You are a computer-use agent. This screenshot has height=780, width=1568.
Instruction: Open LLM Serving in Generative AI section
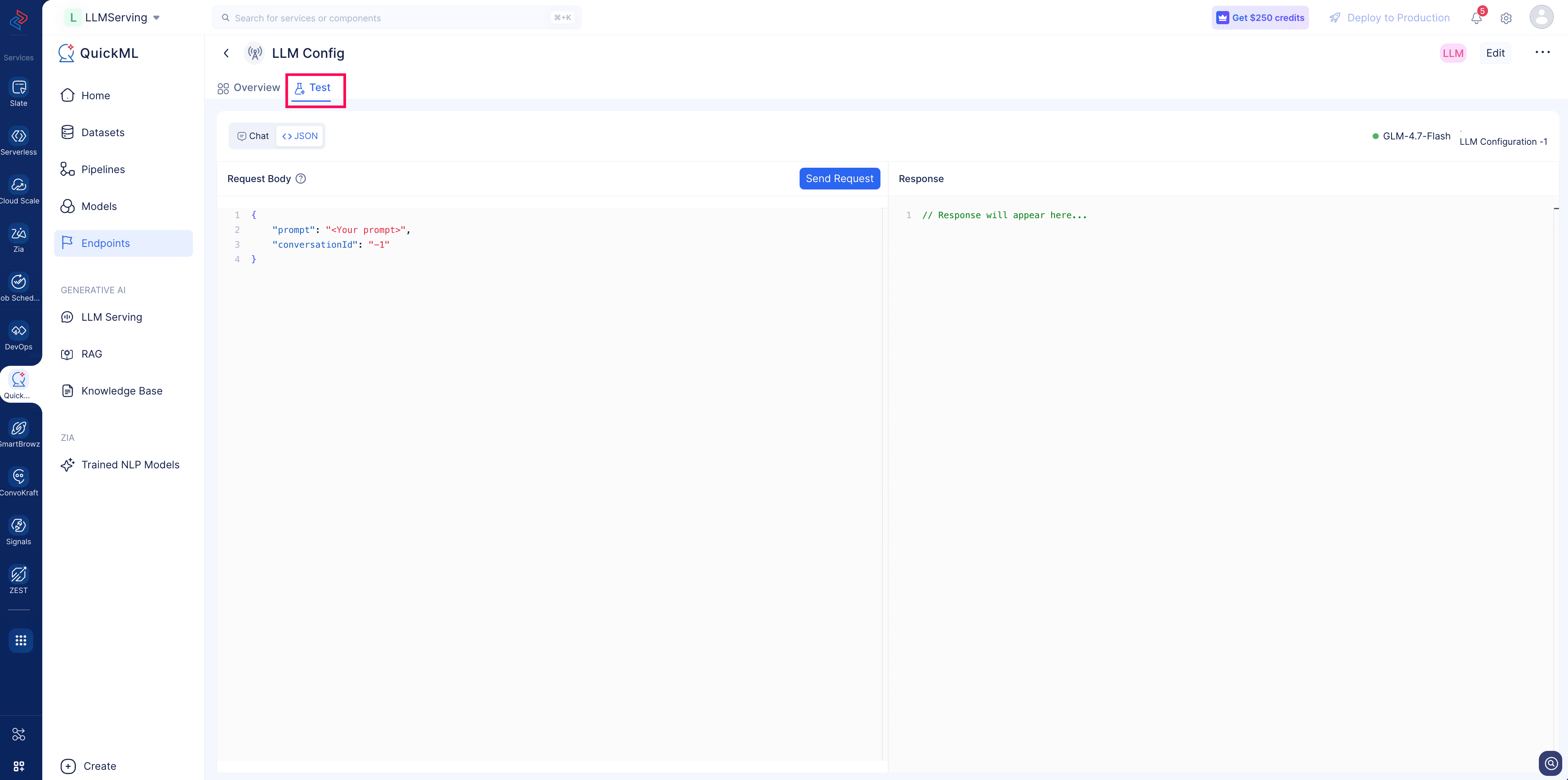point(112,317)
